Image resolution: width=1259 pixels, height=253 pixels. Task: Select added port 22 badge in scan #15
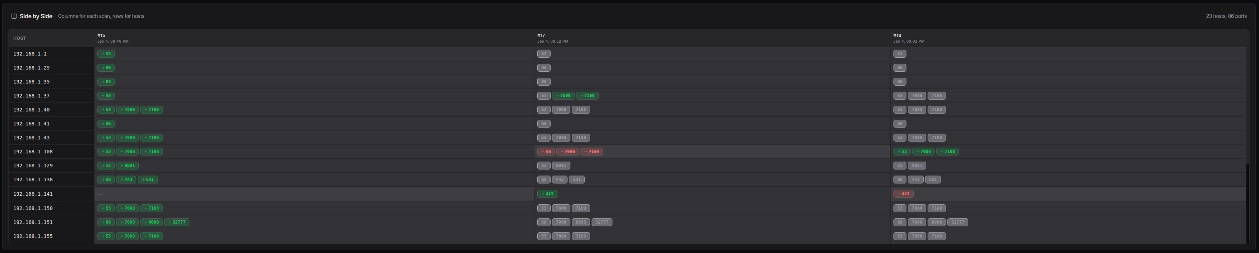pos(106,166)
